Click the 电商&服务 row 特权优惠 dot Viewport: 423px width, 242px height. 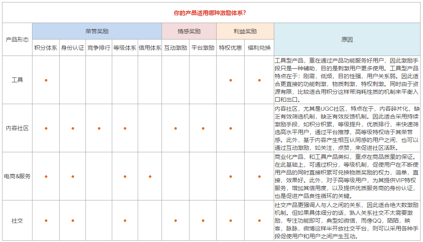(231, 177)
